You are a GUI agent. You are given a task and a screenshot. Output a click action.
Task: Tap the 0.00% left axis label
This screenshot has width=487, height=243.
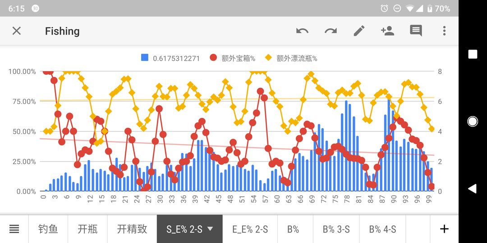(26, 192)
